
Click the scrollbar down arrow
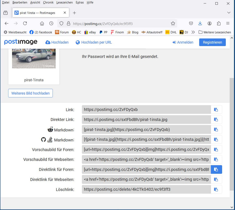[x=232, y=207]
